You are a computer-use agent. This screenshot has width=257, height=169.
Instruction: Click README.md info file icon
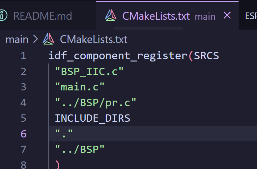tap(3, 15)
